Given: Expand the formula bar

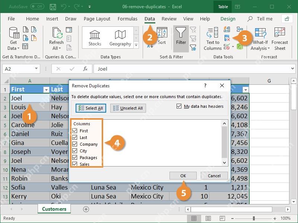Looking at the screenshot, I should point(292,69).
